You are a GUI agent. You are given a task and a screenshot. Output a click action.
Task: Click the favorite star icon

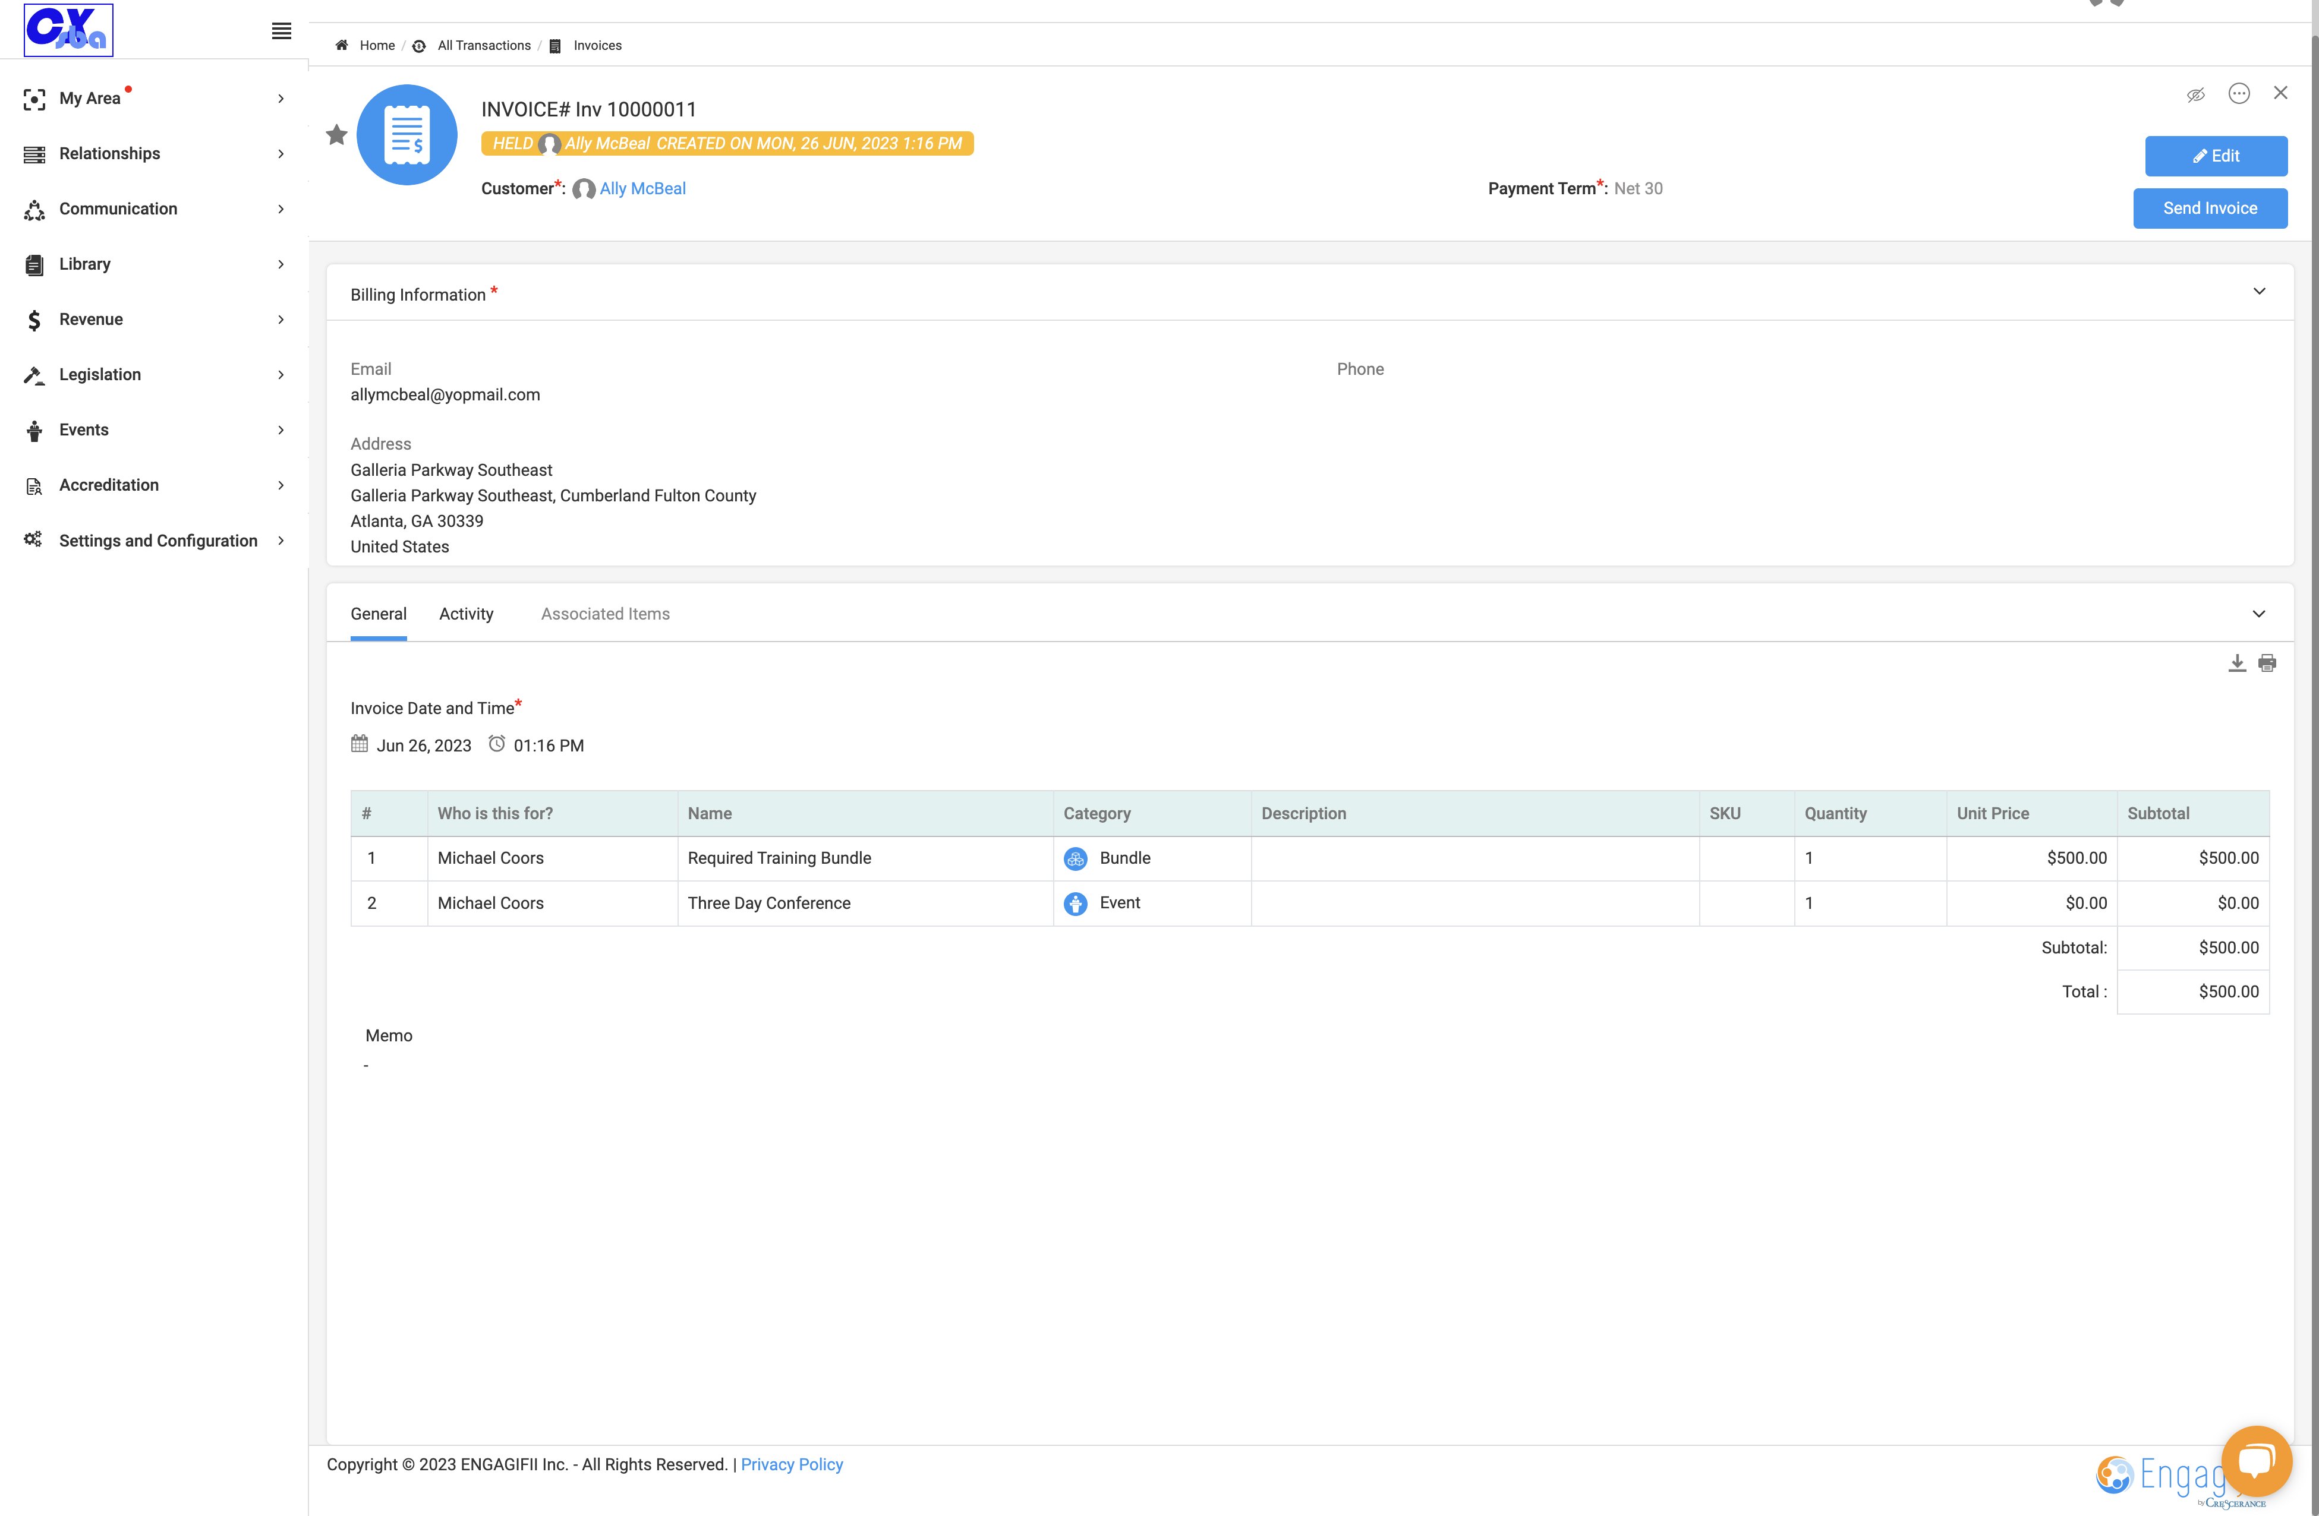pos(336,135)
